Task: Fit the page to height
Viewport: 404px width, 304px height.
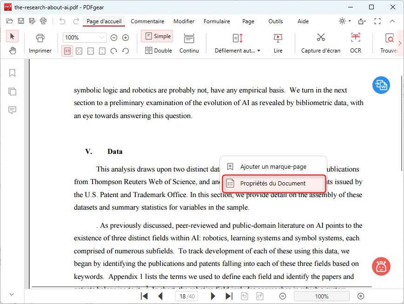Action: (102, 51)
